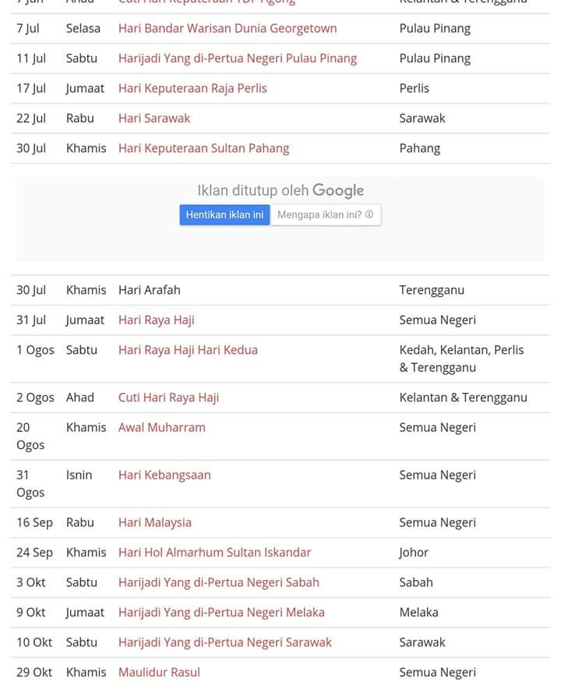Open the 'Hari Keputeraan Raja Perlis' link
The image size is (561, 686).
tap(192, 88)
